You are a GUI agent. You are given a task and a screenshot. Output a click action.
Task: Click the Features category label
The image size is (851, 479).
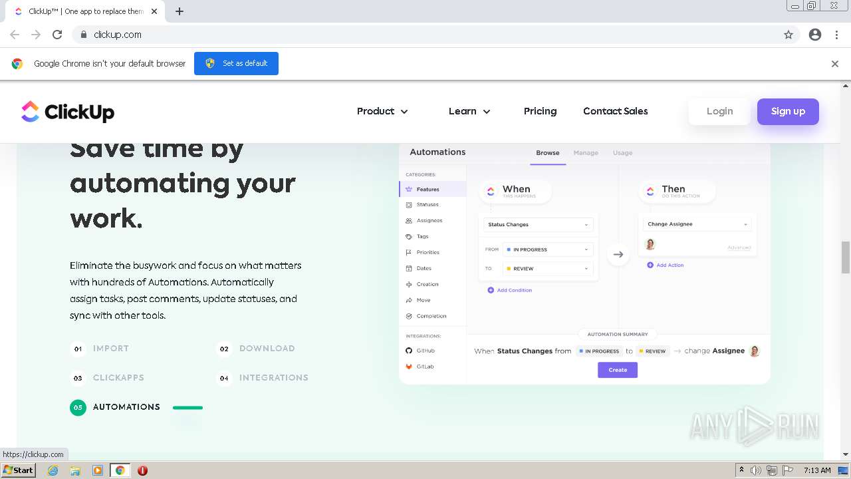(428, 190)
